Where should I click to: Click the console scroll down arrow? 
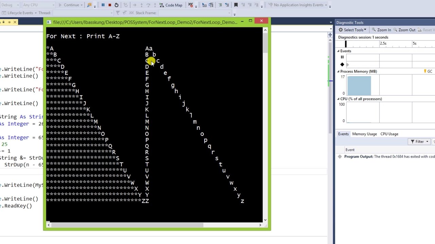point(265,220)
